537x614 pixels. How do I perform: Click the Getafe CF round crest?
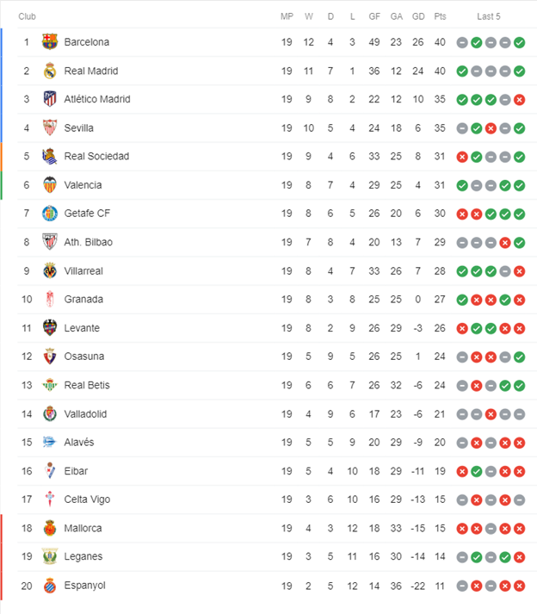pyautogui.click(x=50, y=214)
